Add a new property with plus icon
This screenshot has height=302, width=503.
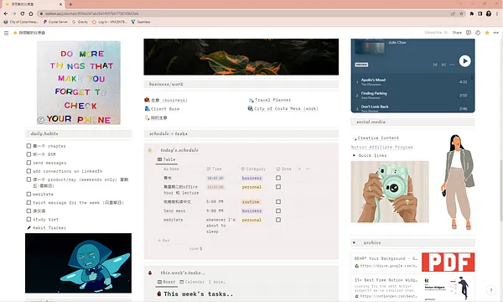[x=299, y=169]
